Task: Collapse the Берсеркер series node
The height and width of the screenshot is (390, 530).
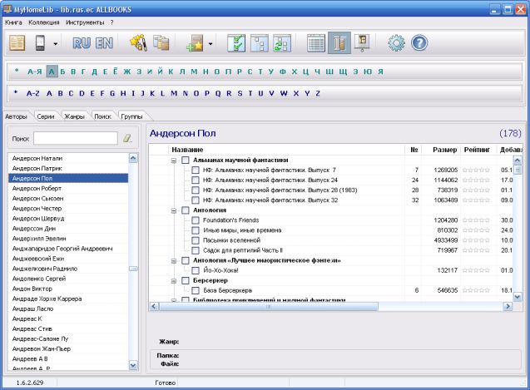Action: pos(174,280)
